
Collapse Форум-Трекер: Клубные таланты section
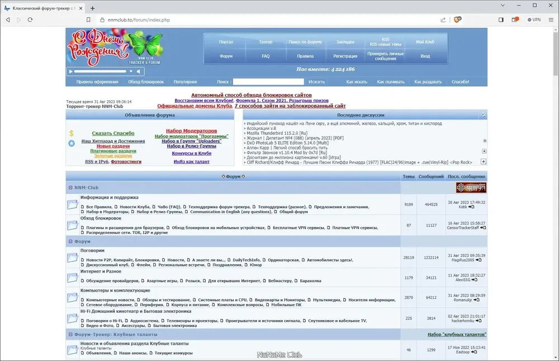coord(70,335)
